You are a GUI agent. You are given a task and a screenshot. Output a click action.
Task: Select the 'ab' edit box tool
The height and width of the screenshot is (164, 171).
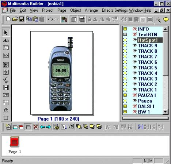pyautogui.click(x=6, y=55)
